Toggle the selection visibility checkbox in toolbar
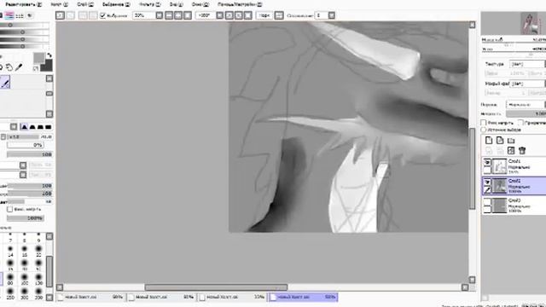The height and width of the screenshot is (307, 546). point(102,15)
